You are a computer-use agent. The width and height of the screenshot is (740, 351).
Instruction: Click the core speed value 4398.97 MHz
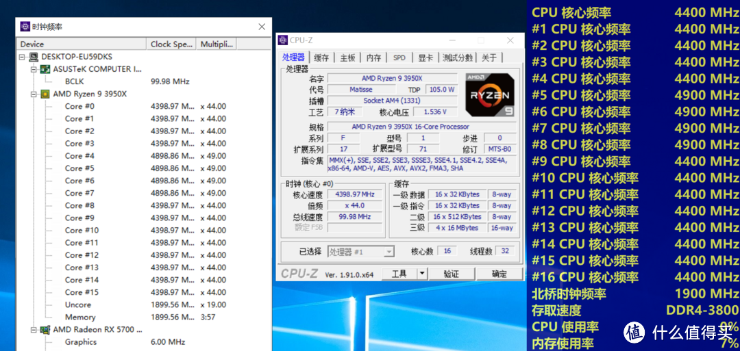tap(354, 194)
